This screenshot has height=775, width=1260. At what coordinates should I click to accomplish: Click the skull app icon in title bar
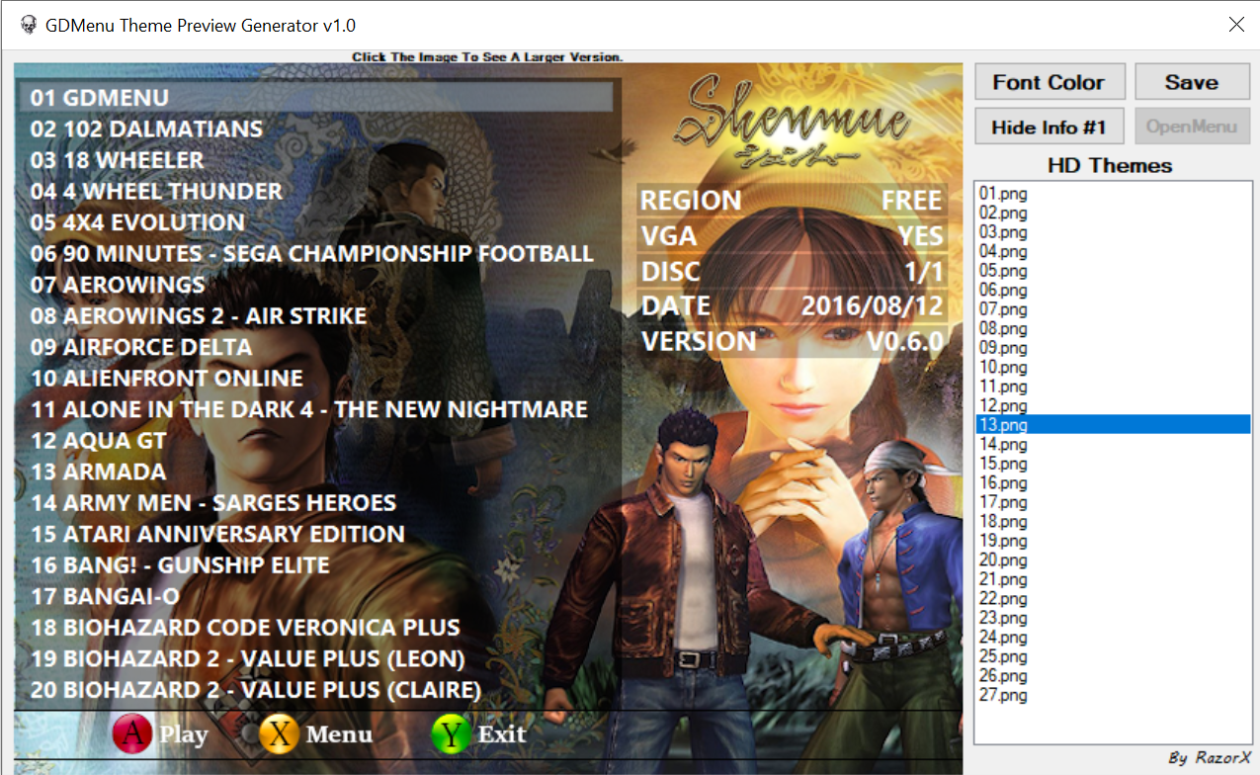tap(28, 25)
